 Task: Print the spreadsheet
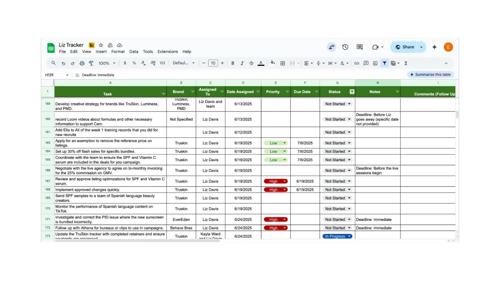pyautogui.click(x=82, y=63)
